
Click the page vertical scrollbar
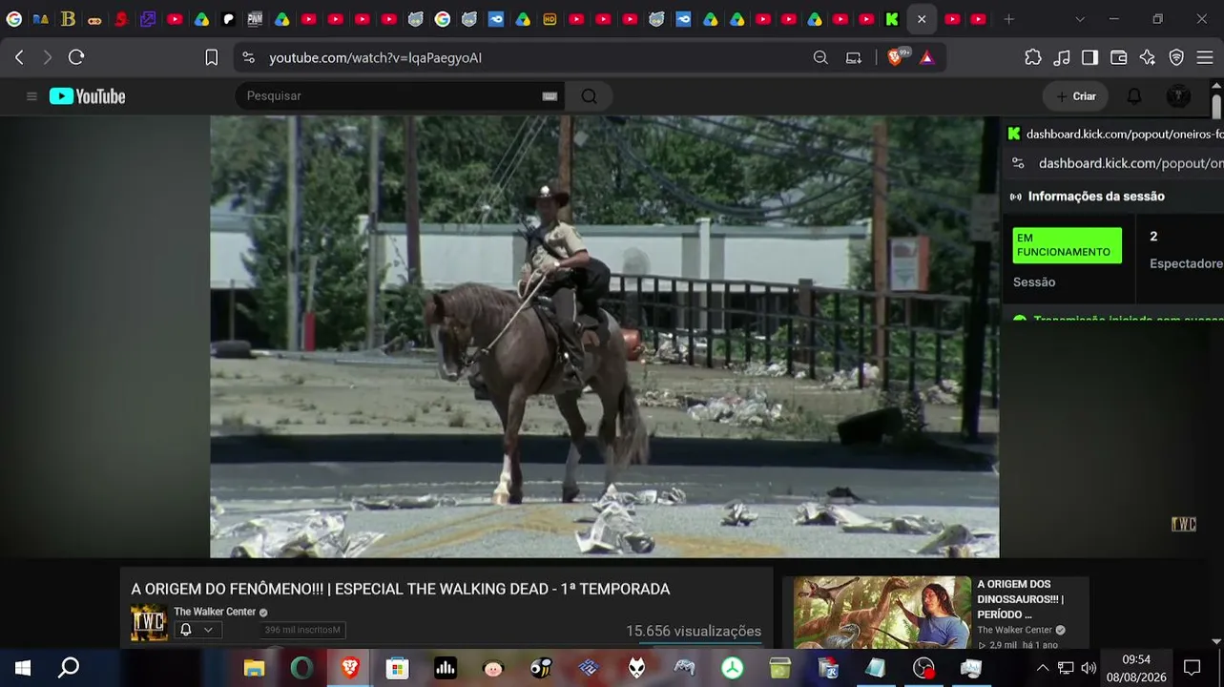[1216, 105]
